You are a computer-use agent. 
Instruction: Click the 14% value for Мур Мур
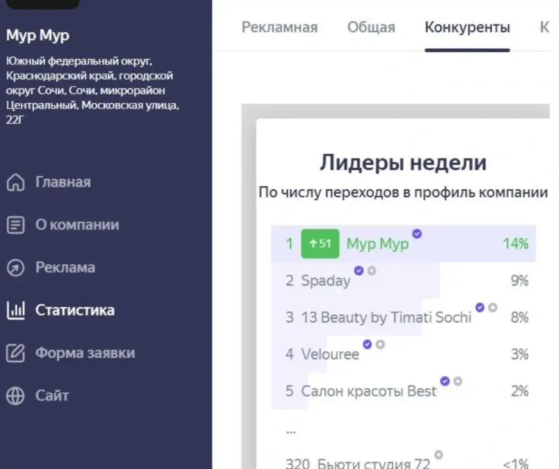click(x=516, y=244)
